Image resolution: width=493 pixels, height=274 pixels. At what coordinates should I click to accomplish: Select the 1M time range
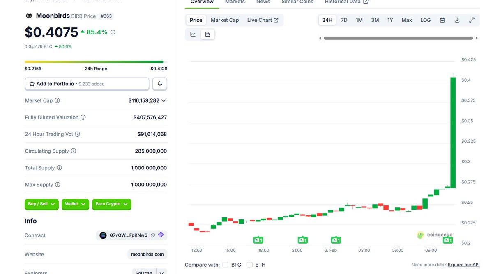pyautogui.click(x=359, y=20)
